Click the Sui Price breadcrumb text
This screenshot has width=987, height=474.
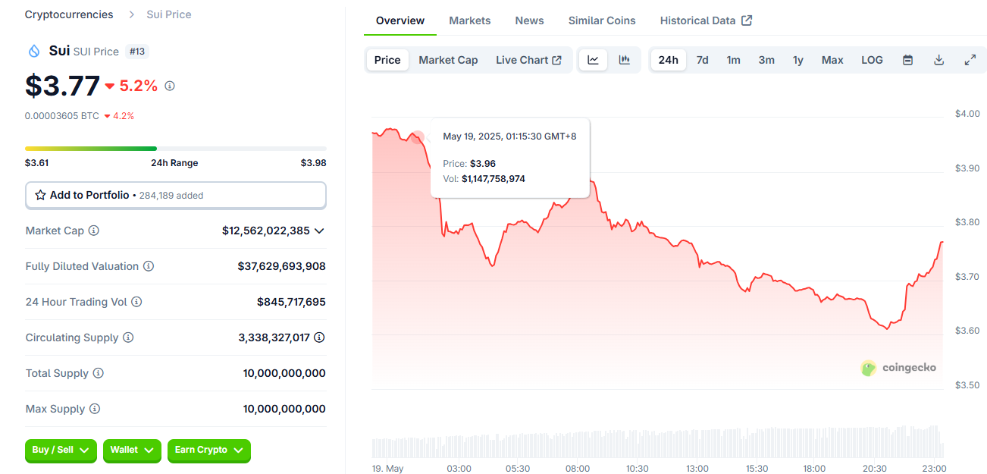click(x=168, y=14)
